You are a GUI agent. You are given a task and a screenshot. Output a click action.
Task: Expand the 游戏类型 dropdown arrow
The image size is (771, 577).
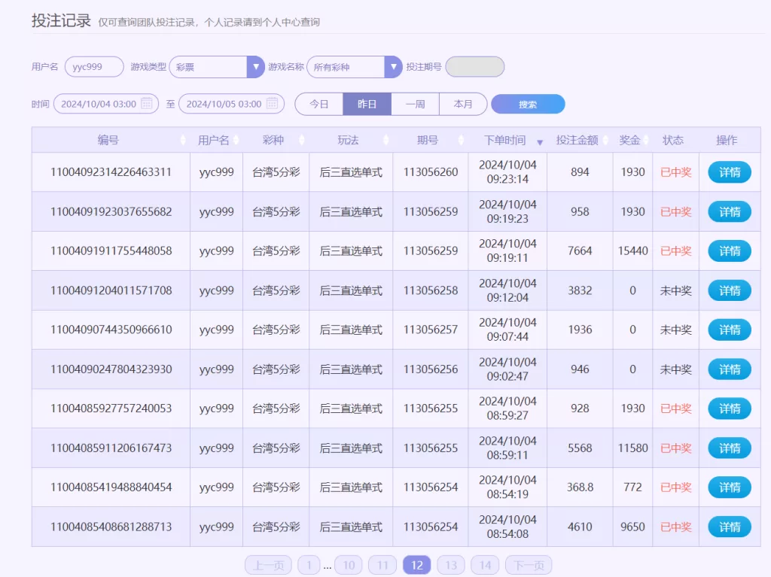[x=256, y=67]
